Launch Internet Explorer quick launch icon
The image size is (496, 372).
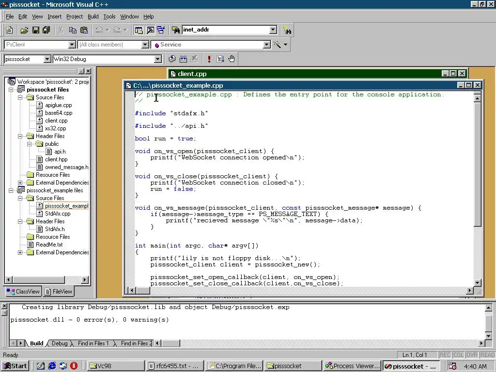coord(52,366)
